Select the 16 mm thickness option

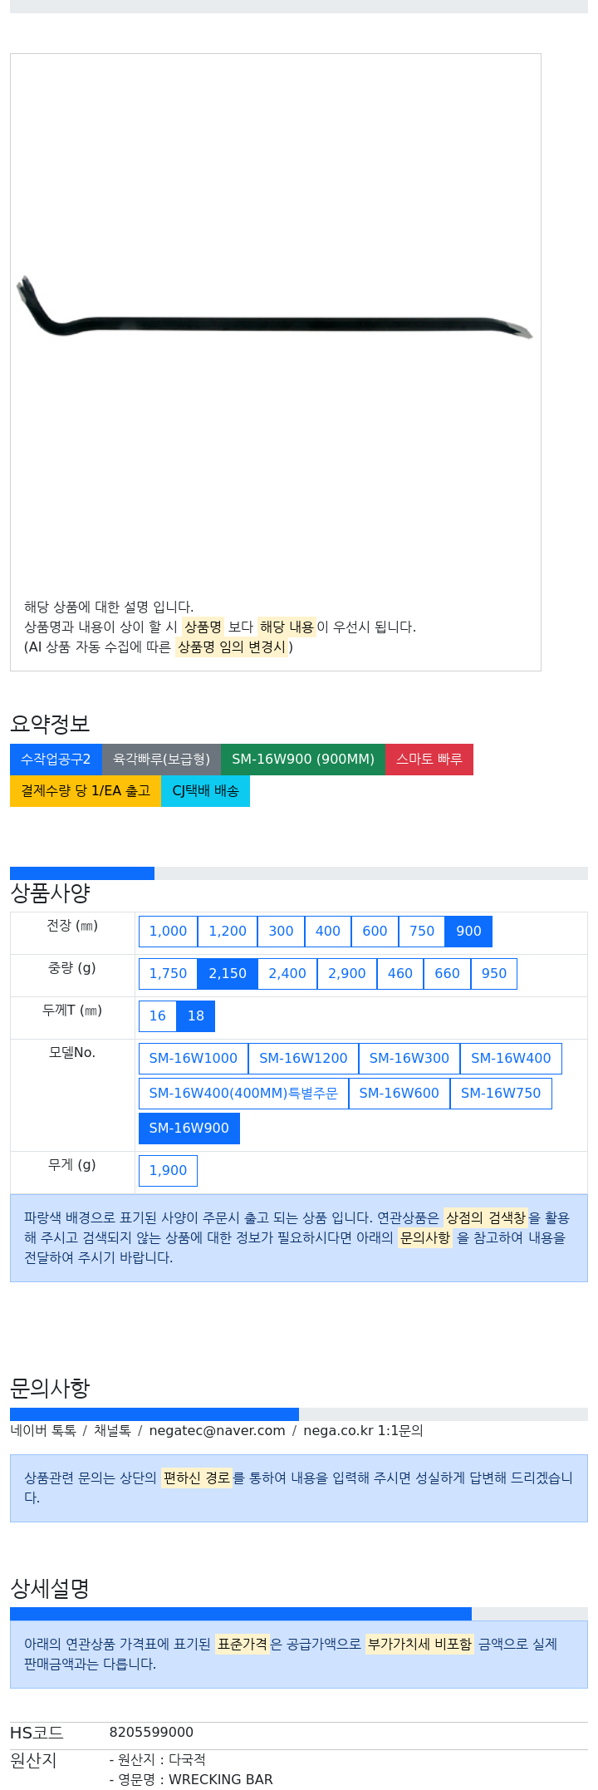pos(158,1015)
